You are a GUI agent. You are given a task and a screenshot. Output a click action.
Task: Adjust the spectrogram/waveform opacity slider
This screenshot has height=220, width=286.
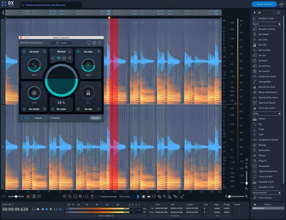16,196
